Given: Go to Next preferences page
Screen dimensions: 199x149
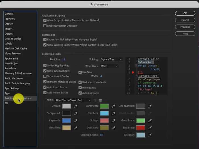Looking at the screenshot, I should (185, 34).
